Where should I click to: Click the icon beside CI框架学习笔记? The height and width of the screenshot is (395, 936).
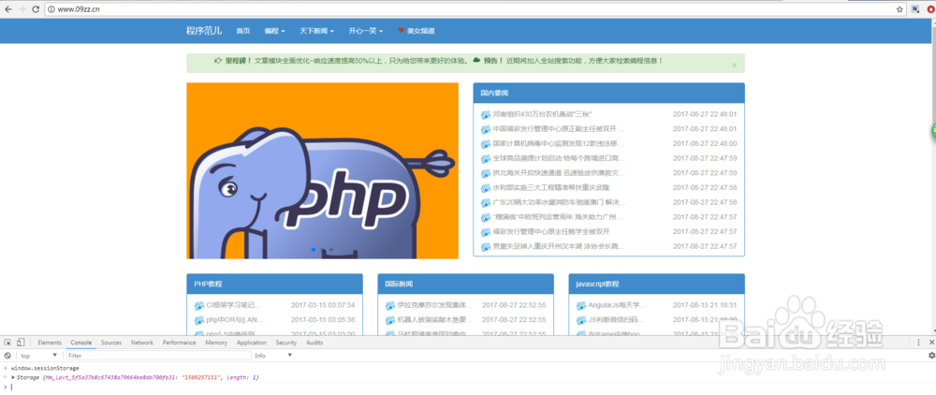(x=198, y=305)
